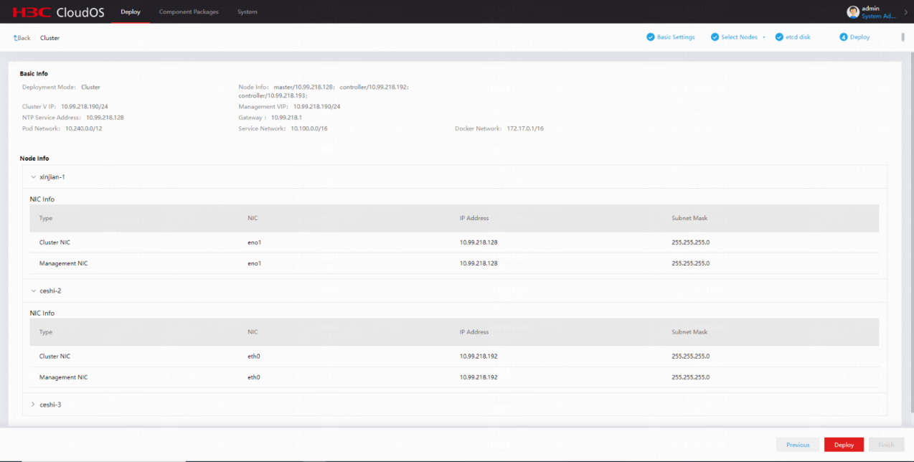Click the checkmark icon beside Basic Settings
Viewport: 914px width, 462px height.
650,37
